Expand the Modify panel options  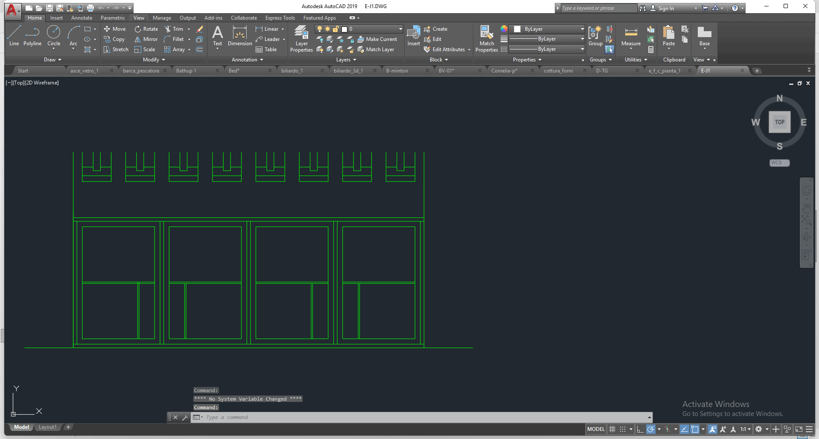tap(154, 60)
